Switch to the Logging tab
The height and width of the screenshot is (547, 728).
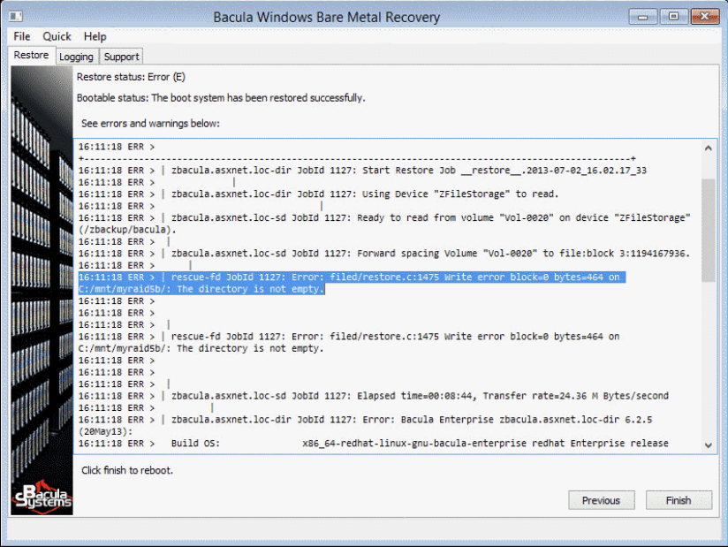(x=76, y=57)
